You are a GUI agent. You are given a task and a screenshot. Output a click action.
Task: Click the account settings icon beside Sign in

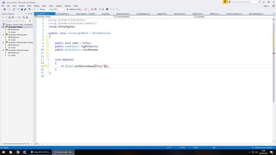(x=273, y=6)
